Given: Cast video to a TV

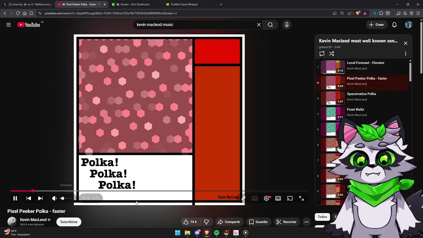Looking at the screenshot, I should 290,198.
